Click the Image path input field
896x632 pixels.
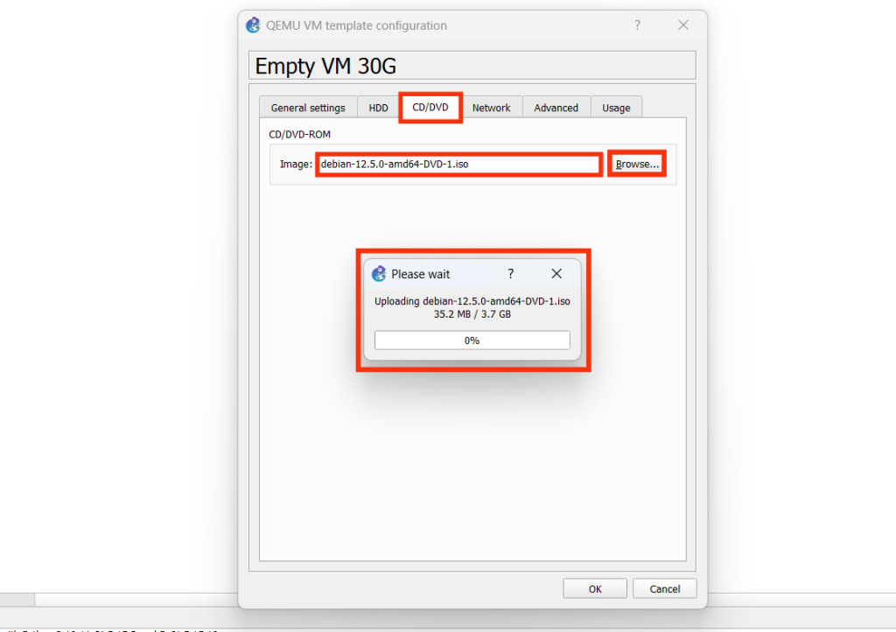click(458, 164)
